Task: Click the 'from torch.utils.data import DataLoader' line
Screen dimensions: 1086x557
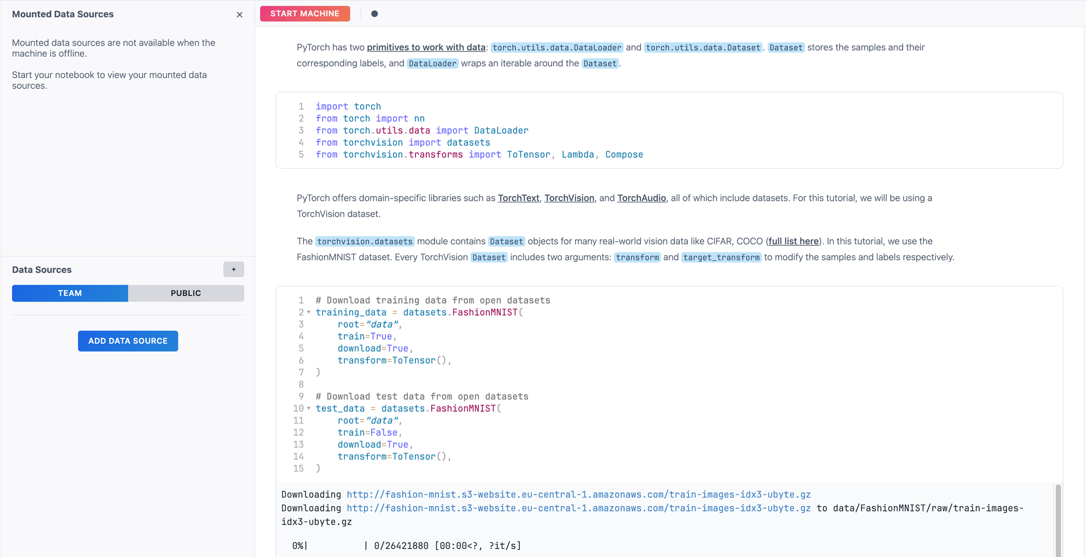Action: [x=422, y=130]
